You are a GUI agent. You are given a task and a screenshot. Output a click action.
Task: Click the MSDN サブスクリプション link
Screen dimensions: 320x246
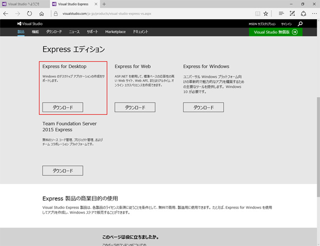tap(262, 24)
